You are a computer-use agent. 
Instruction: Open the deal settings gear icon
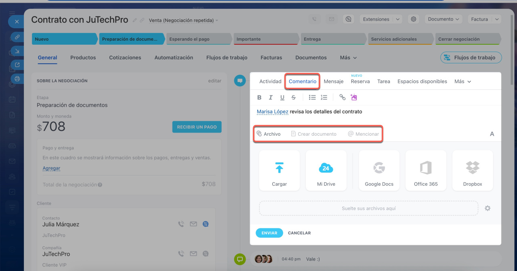tap(413, 19)
